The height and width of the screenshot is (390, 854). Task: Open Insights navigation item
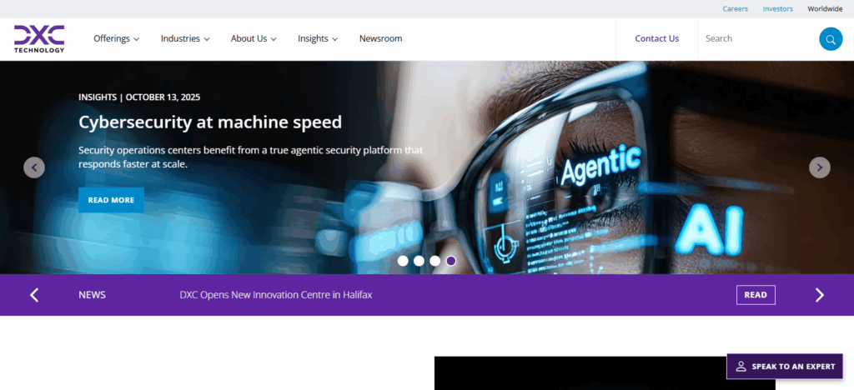tap(318, 38)
